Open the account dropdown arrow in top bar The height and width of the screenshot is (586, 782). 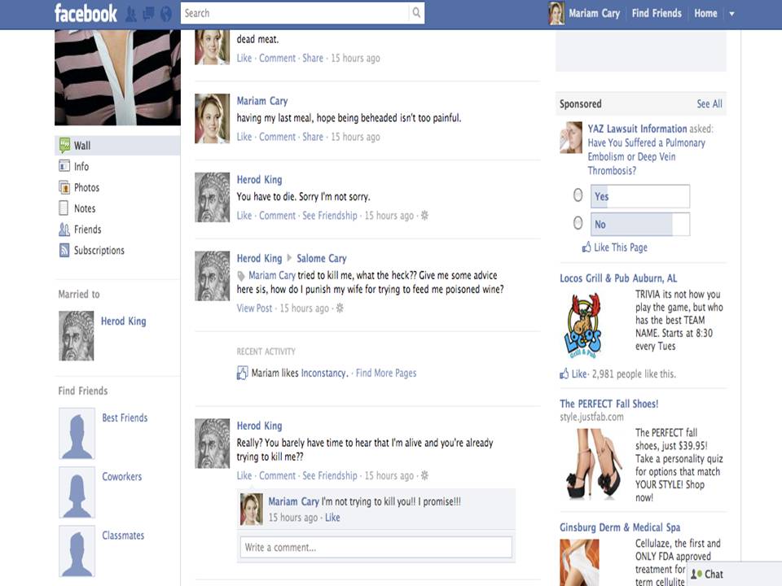click(731, 14)
